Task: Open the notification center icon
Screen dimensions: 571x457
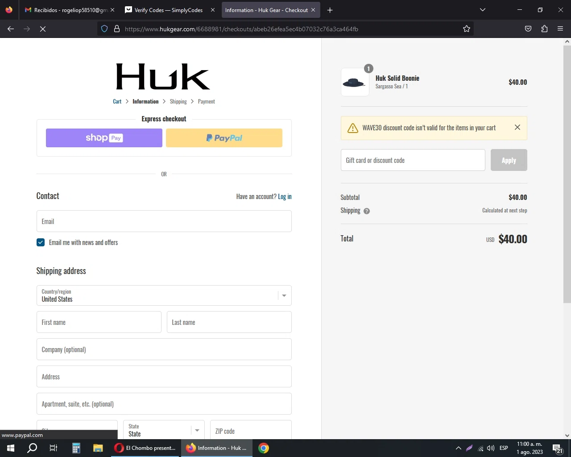Action: (x=557, y=448)
